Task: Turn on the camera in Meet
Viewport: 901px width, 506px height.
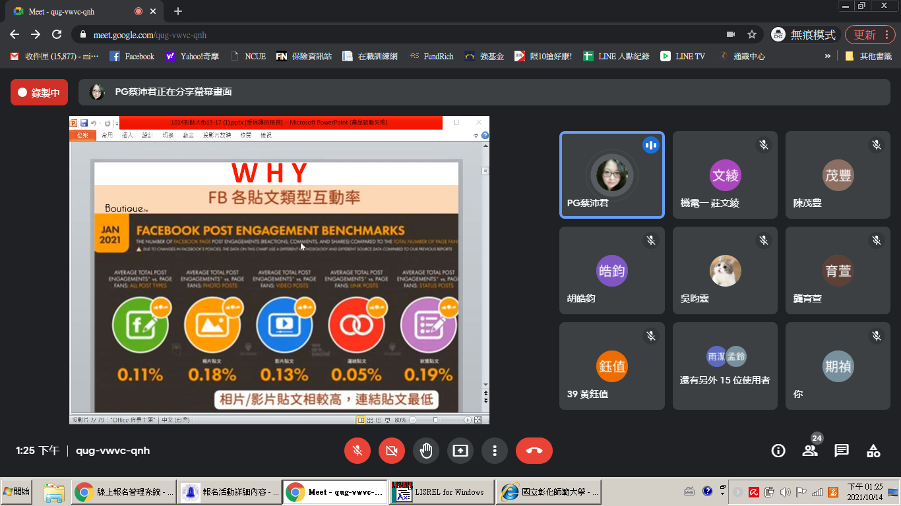Action: [392, 451]
